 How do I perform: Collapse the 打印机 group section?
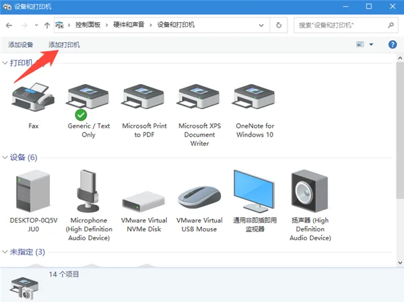[5, 63]
